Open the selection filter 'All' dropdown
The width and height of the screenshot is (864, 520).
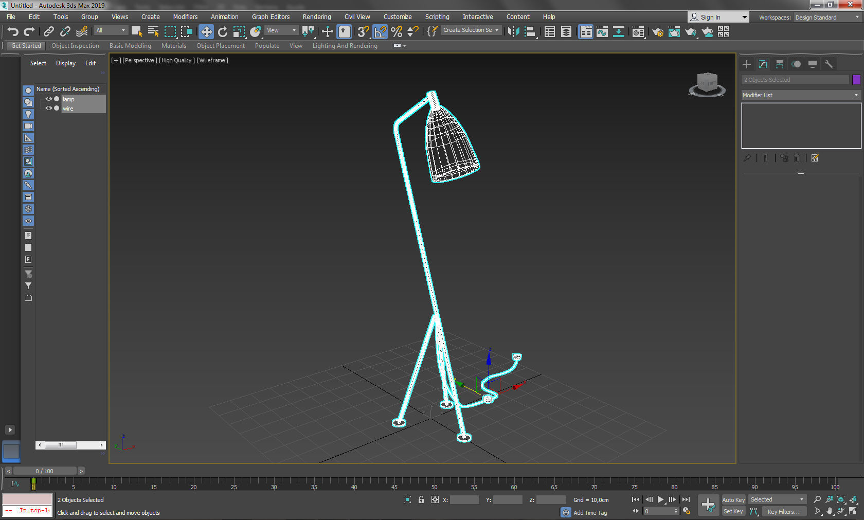(111, 30)
